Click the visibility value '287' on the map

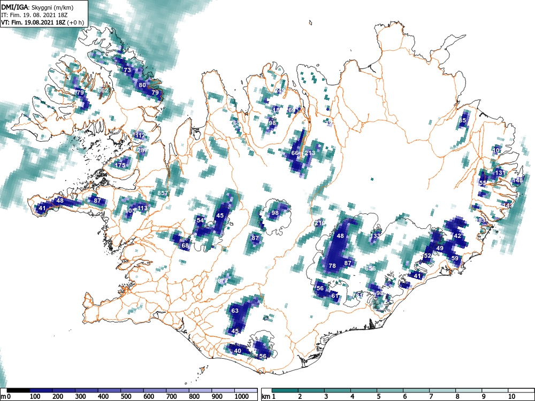point(142,150)
